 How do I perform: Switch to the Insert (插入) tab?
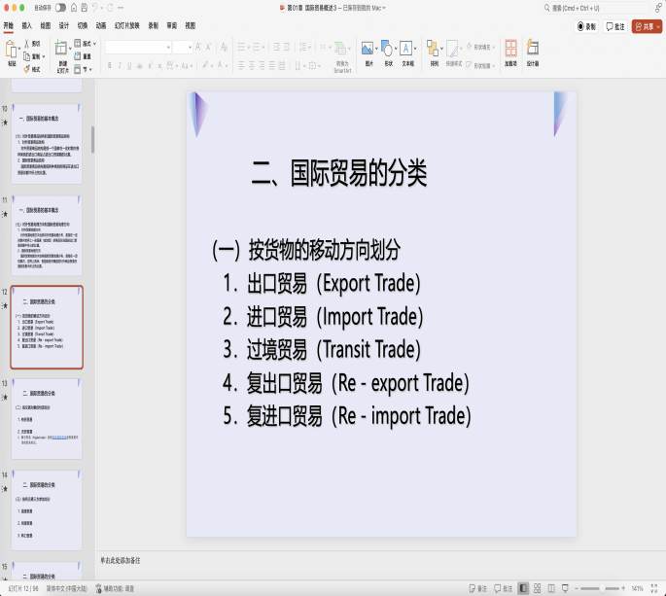(x=26, y=25)
